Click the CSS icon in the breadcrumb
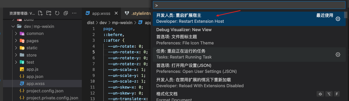Image resolution: width=349 pixels, height=101 pixels. (x=140, y=22)
